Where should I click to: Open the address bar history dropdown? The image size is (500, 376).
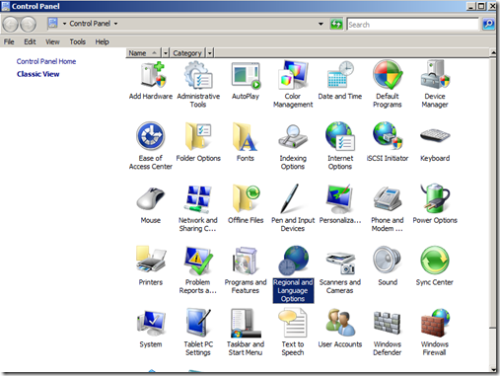point(321,24)
